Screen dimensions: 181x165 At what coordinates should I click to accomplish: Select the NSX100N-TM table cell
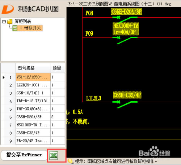click(x=33, y=125)
